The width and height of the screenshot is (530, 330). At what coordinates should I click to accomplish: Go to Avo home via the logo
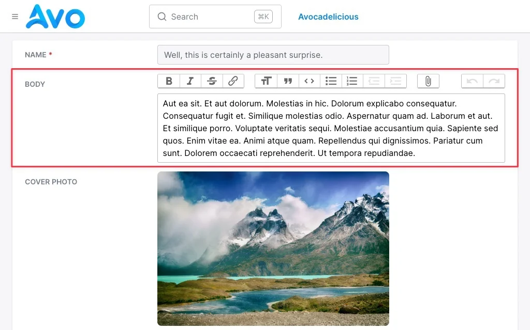[x=55, y=16]
